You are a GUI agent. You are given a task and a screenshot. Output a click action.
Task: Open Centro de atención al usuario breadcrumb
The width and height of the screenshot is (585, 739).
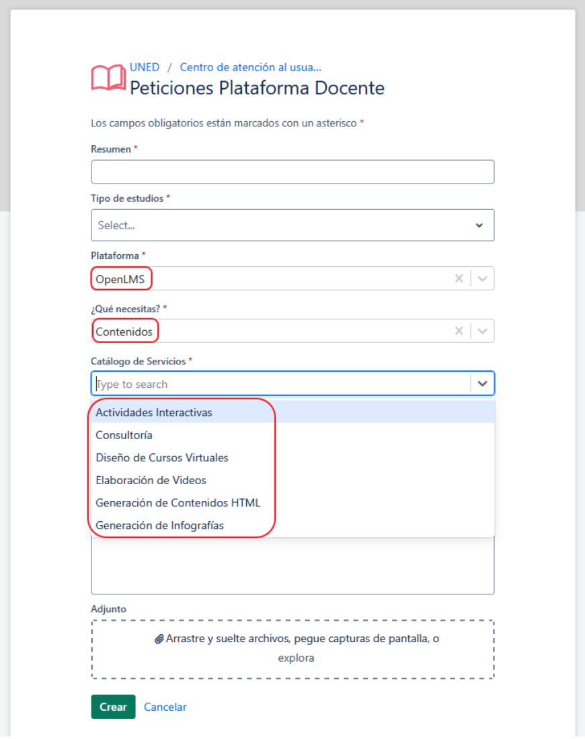coord(250,67)
